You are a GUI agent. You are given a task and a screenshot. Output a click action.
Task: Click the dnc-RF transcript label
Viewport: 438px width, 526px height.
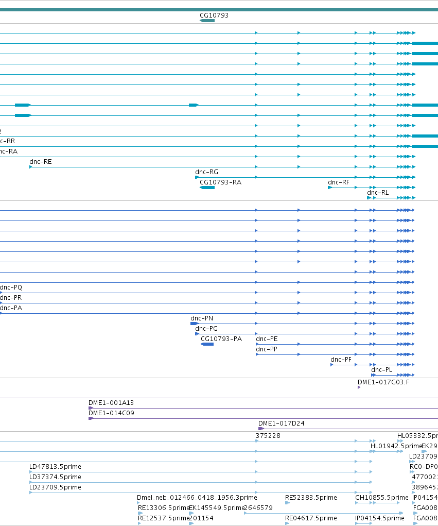click(339, 182)
